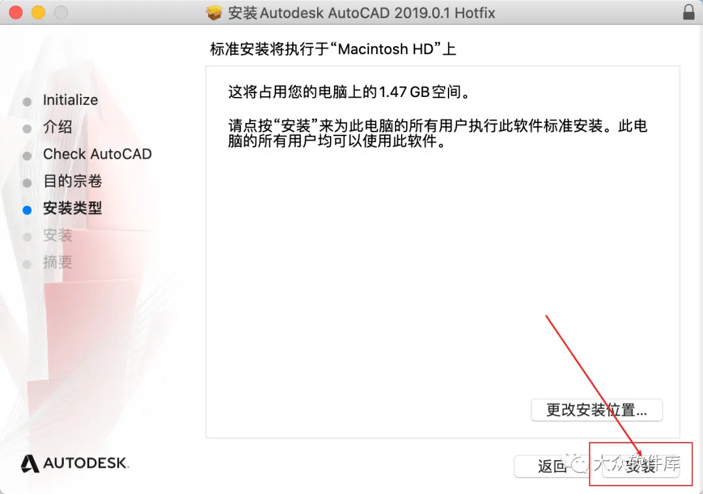Image resolution: width=703 pixels, height=494 pixels.
Task: Select the 目的宗卷 step
Action: tap(73, 181)
